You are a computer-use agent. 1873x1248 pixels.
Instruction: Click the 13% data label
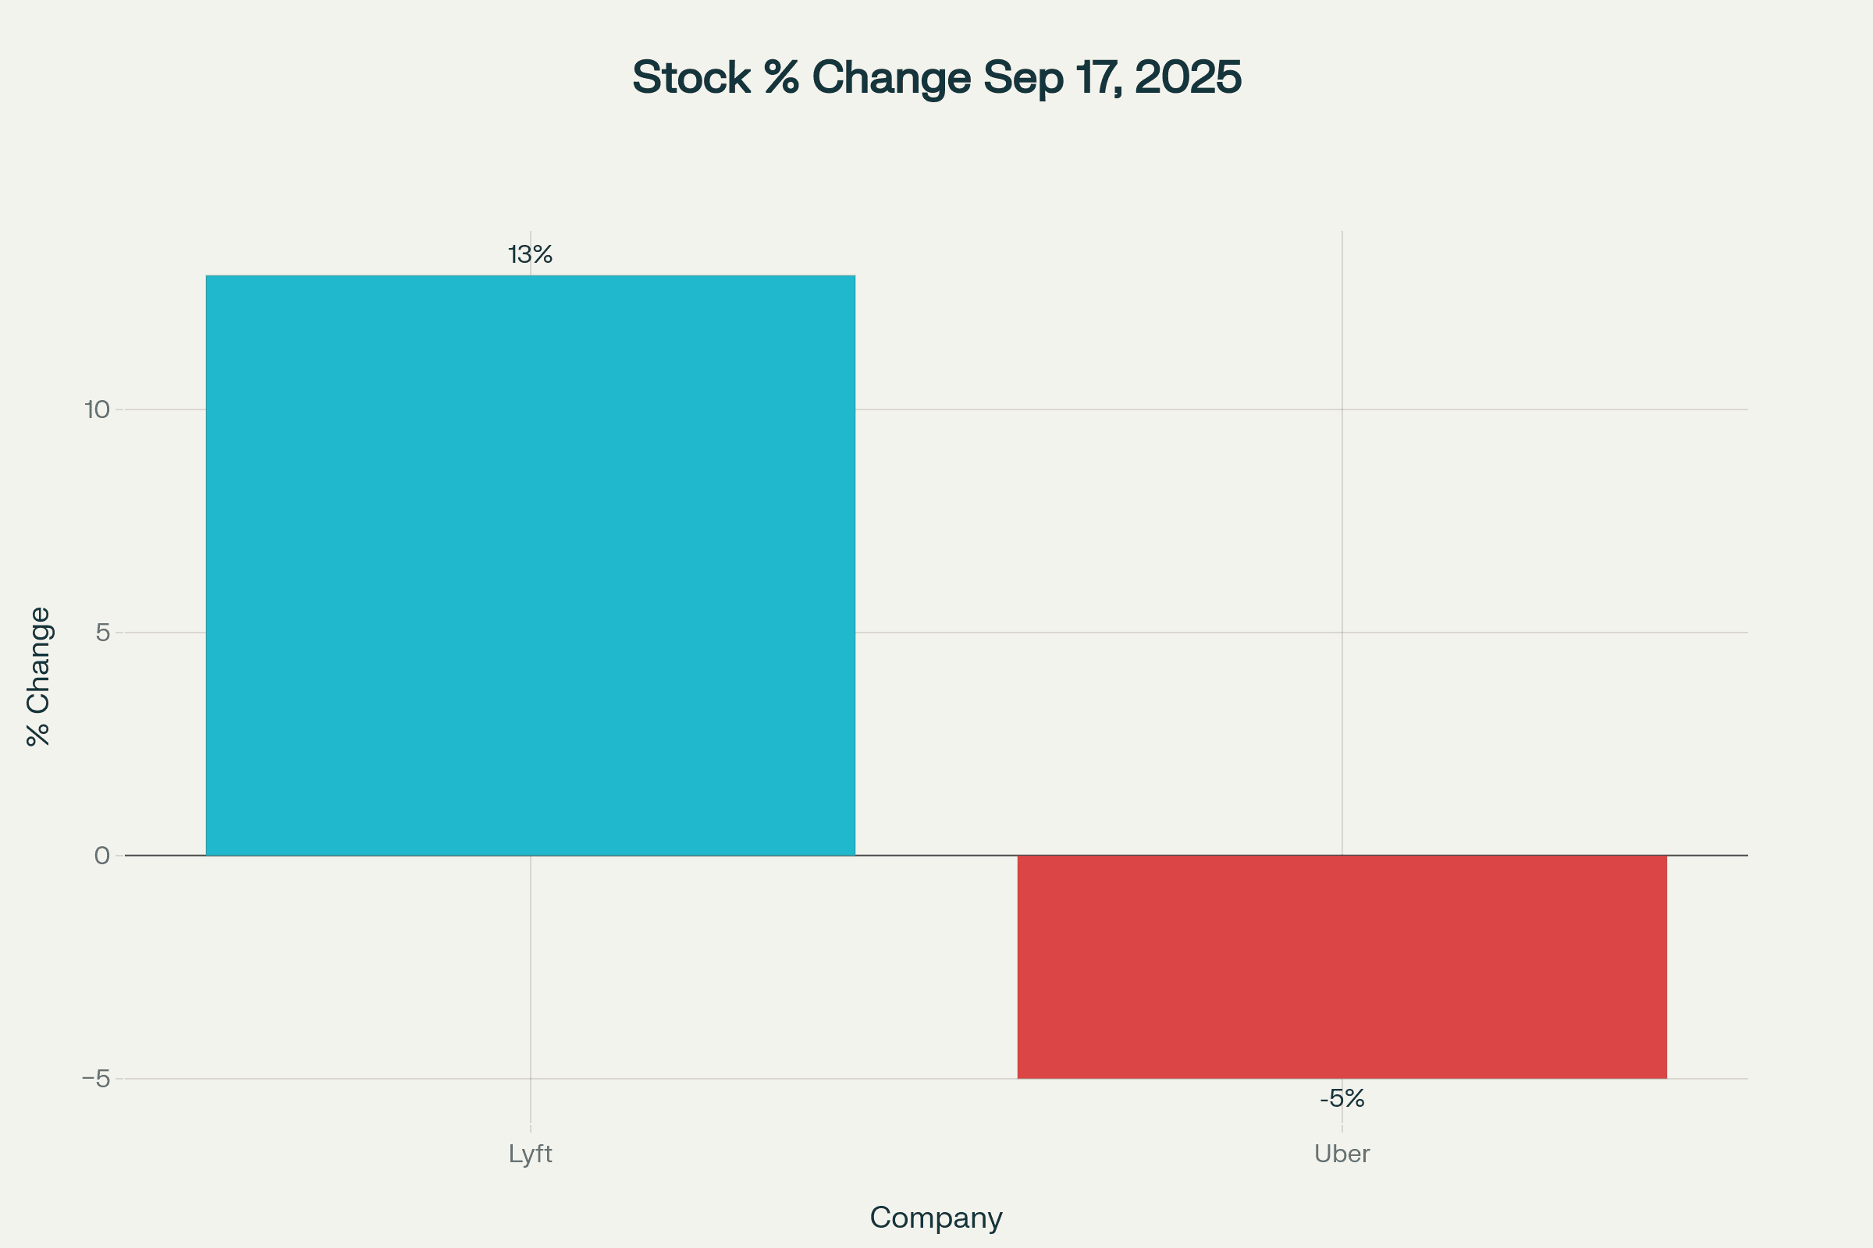tap(531, 255)
